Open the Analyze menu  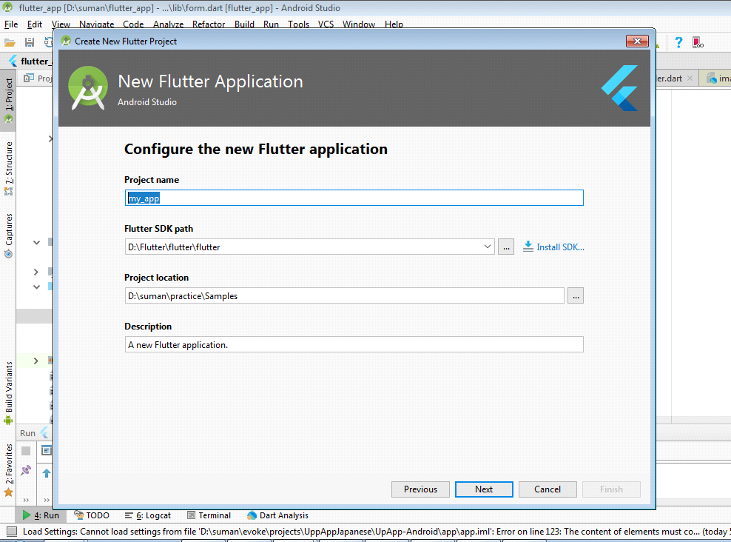click(x=168, y=24)
